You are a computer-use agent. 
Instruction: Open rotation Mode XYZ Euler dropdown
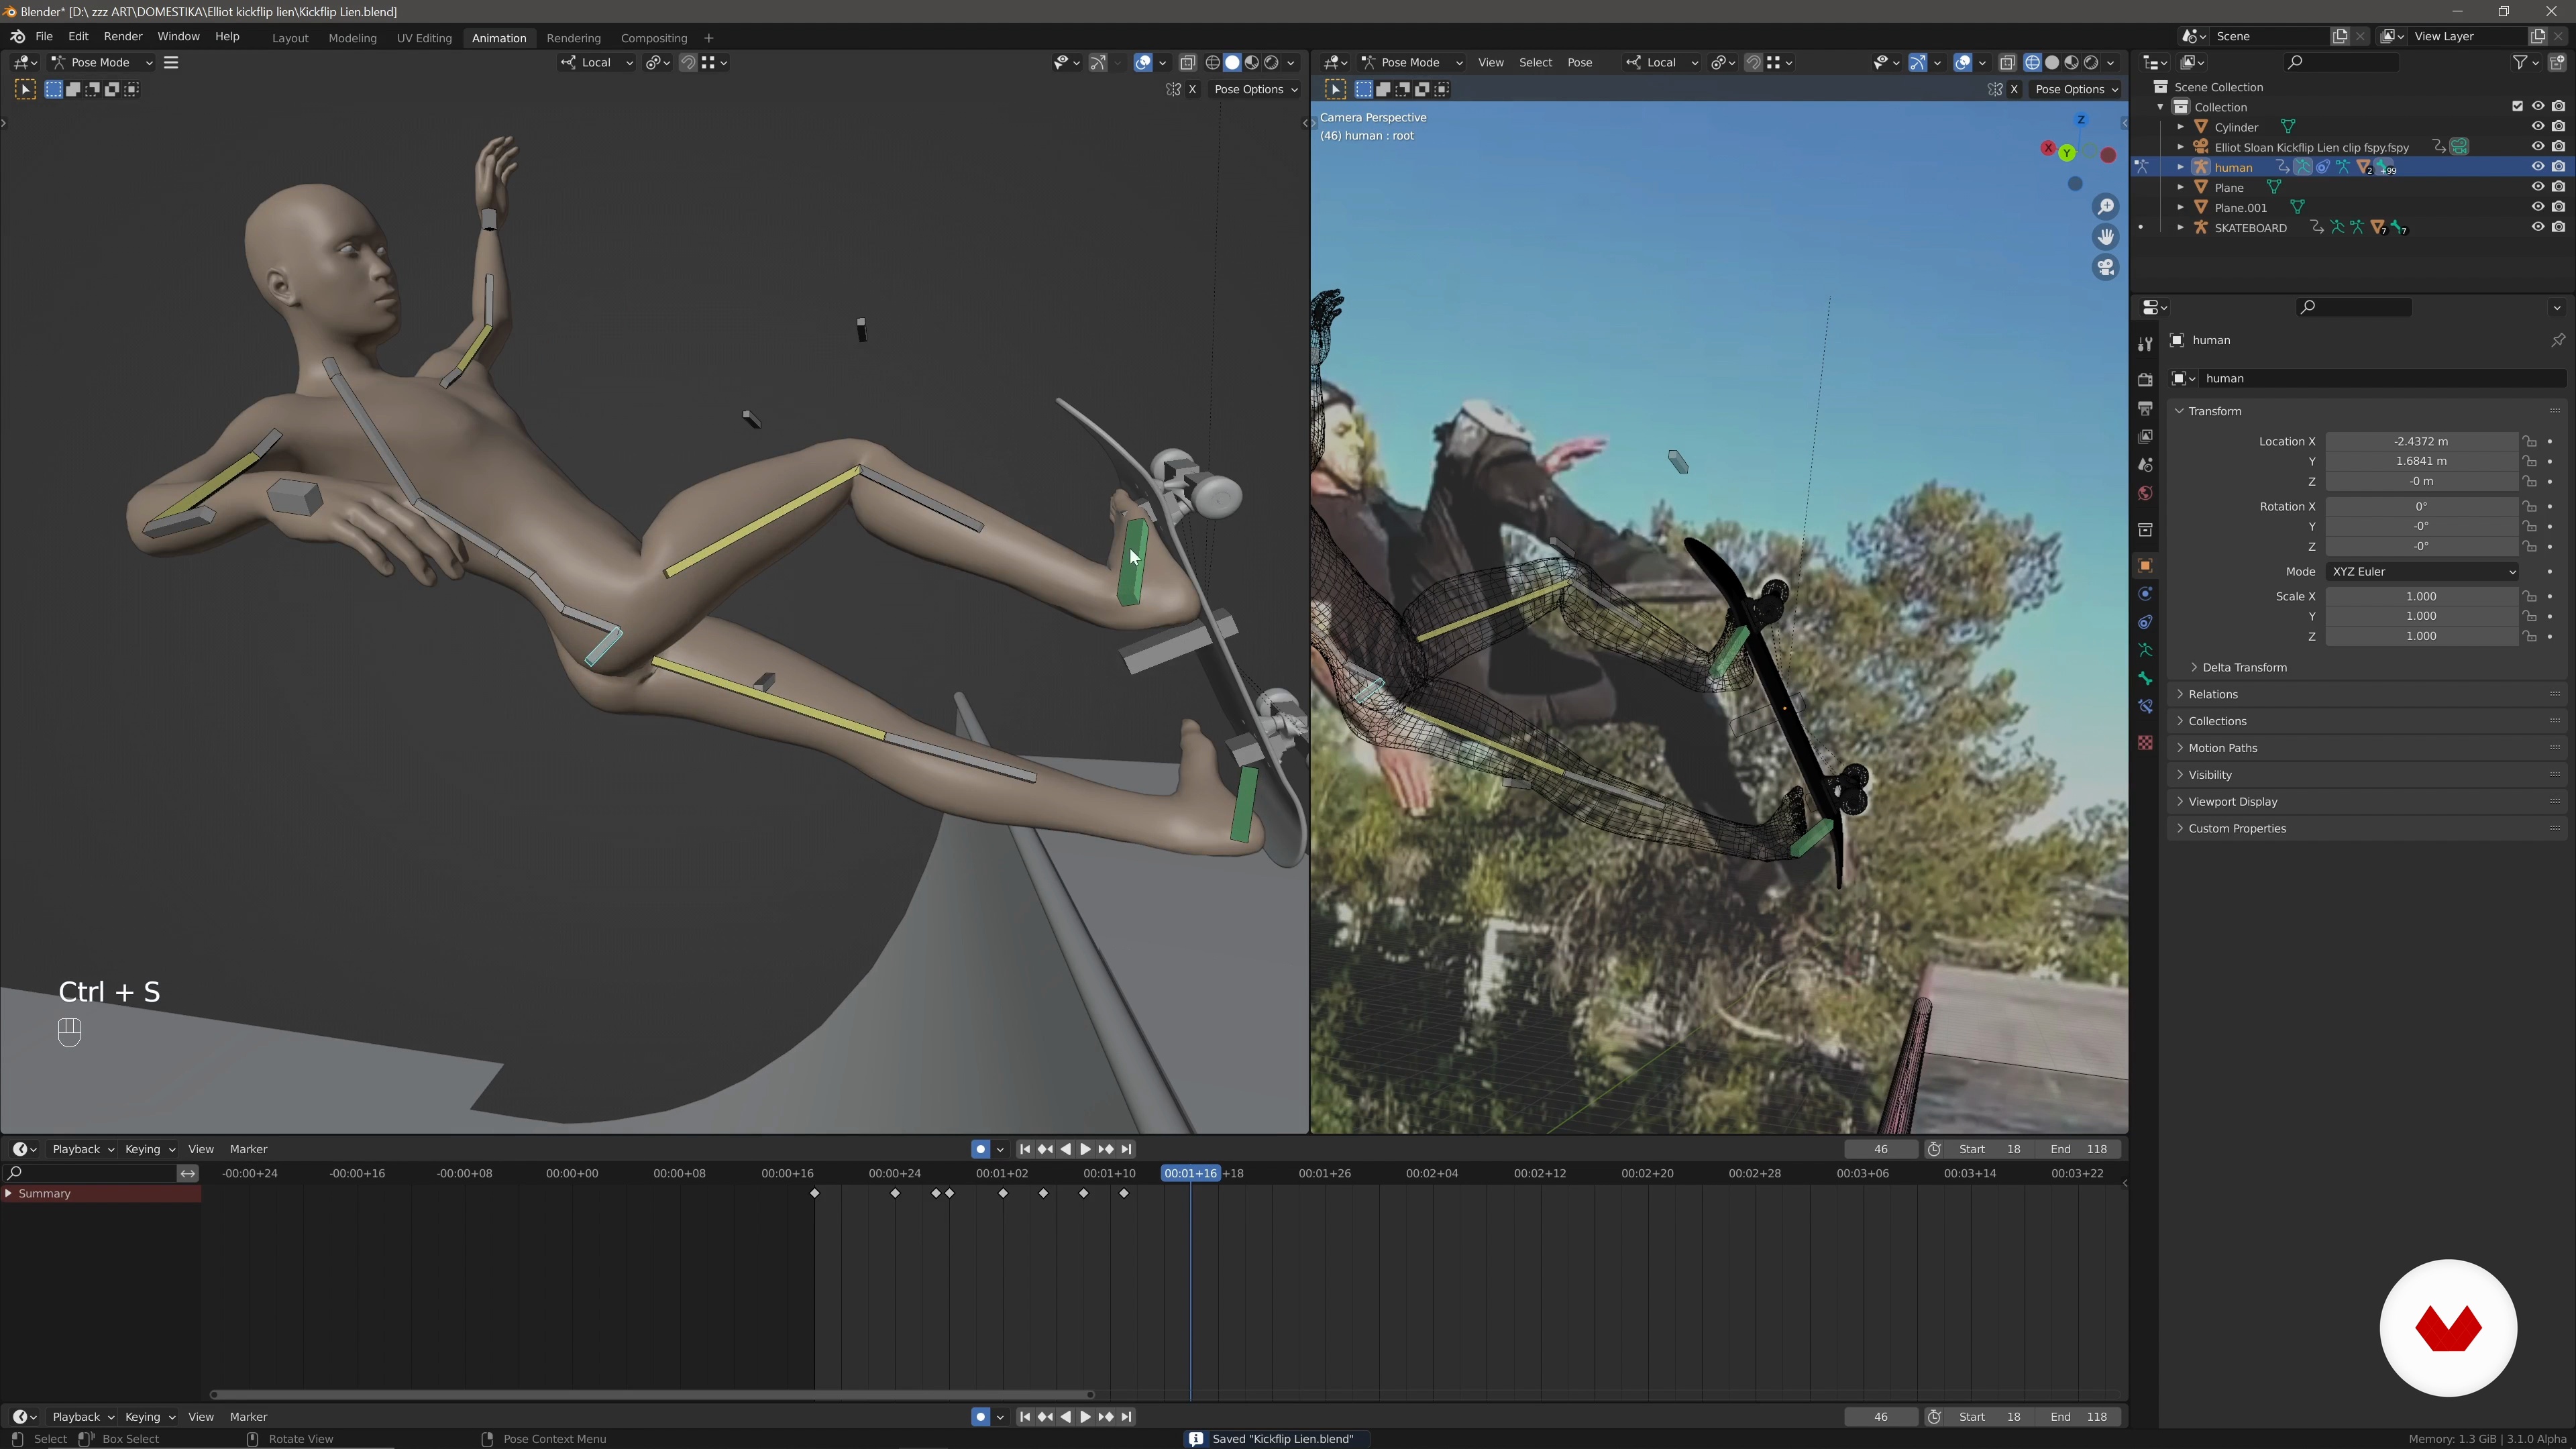coord(2422,571)
